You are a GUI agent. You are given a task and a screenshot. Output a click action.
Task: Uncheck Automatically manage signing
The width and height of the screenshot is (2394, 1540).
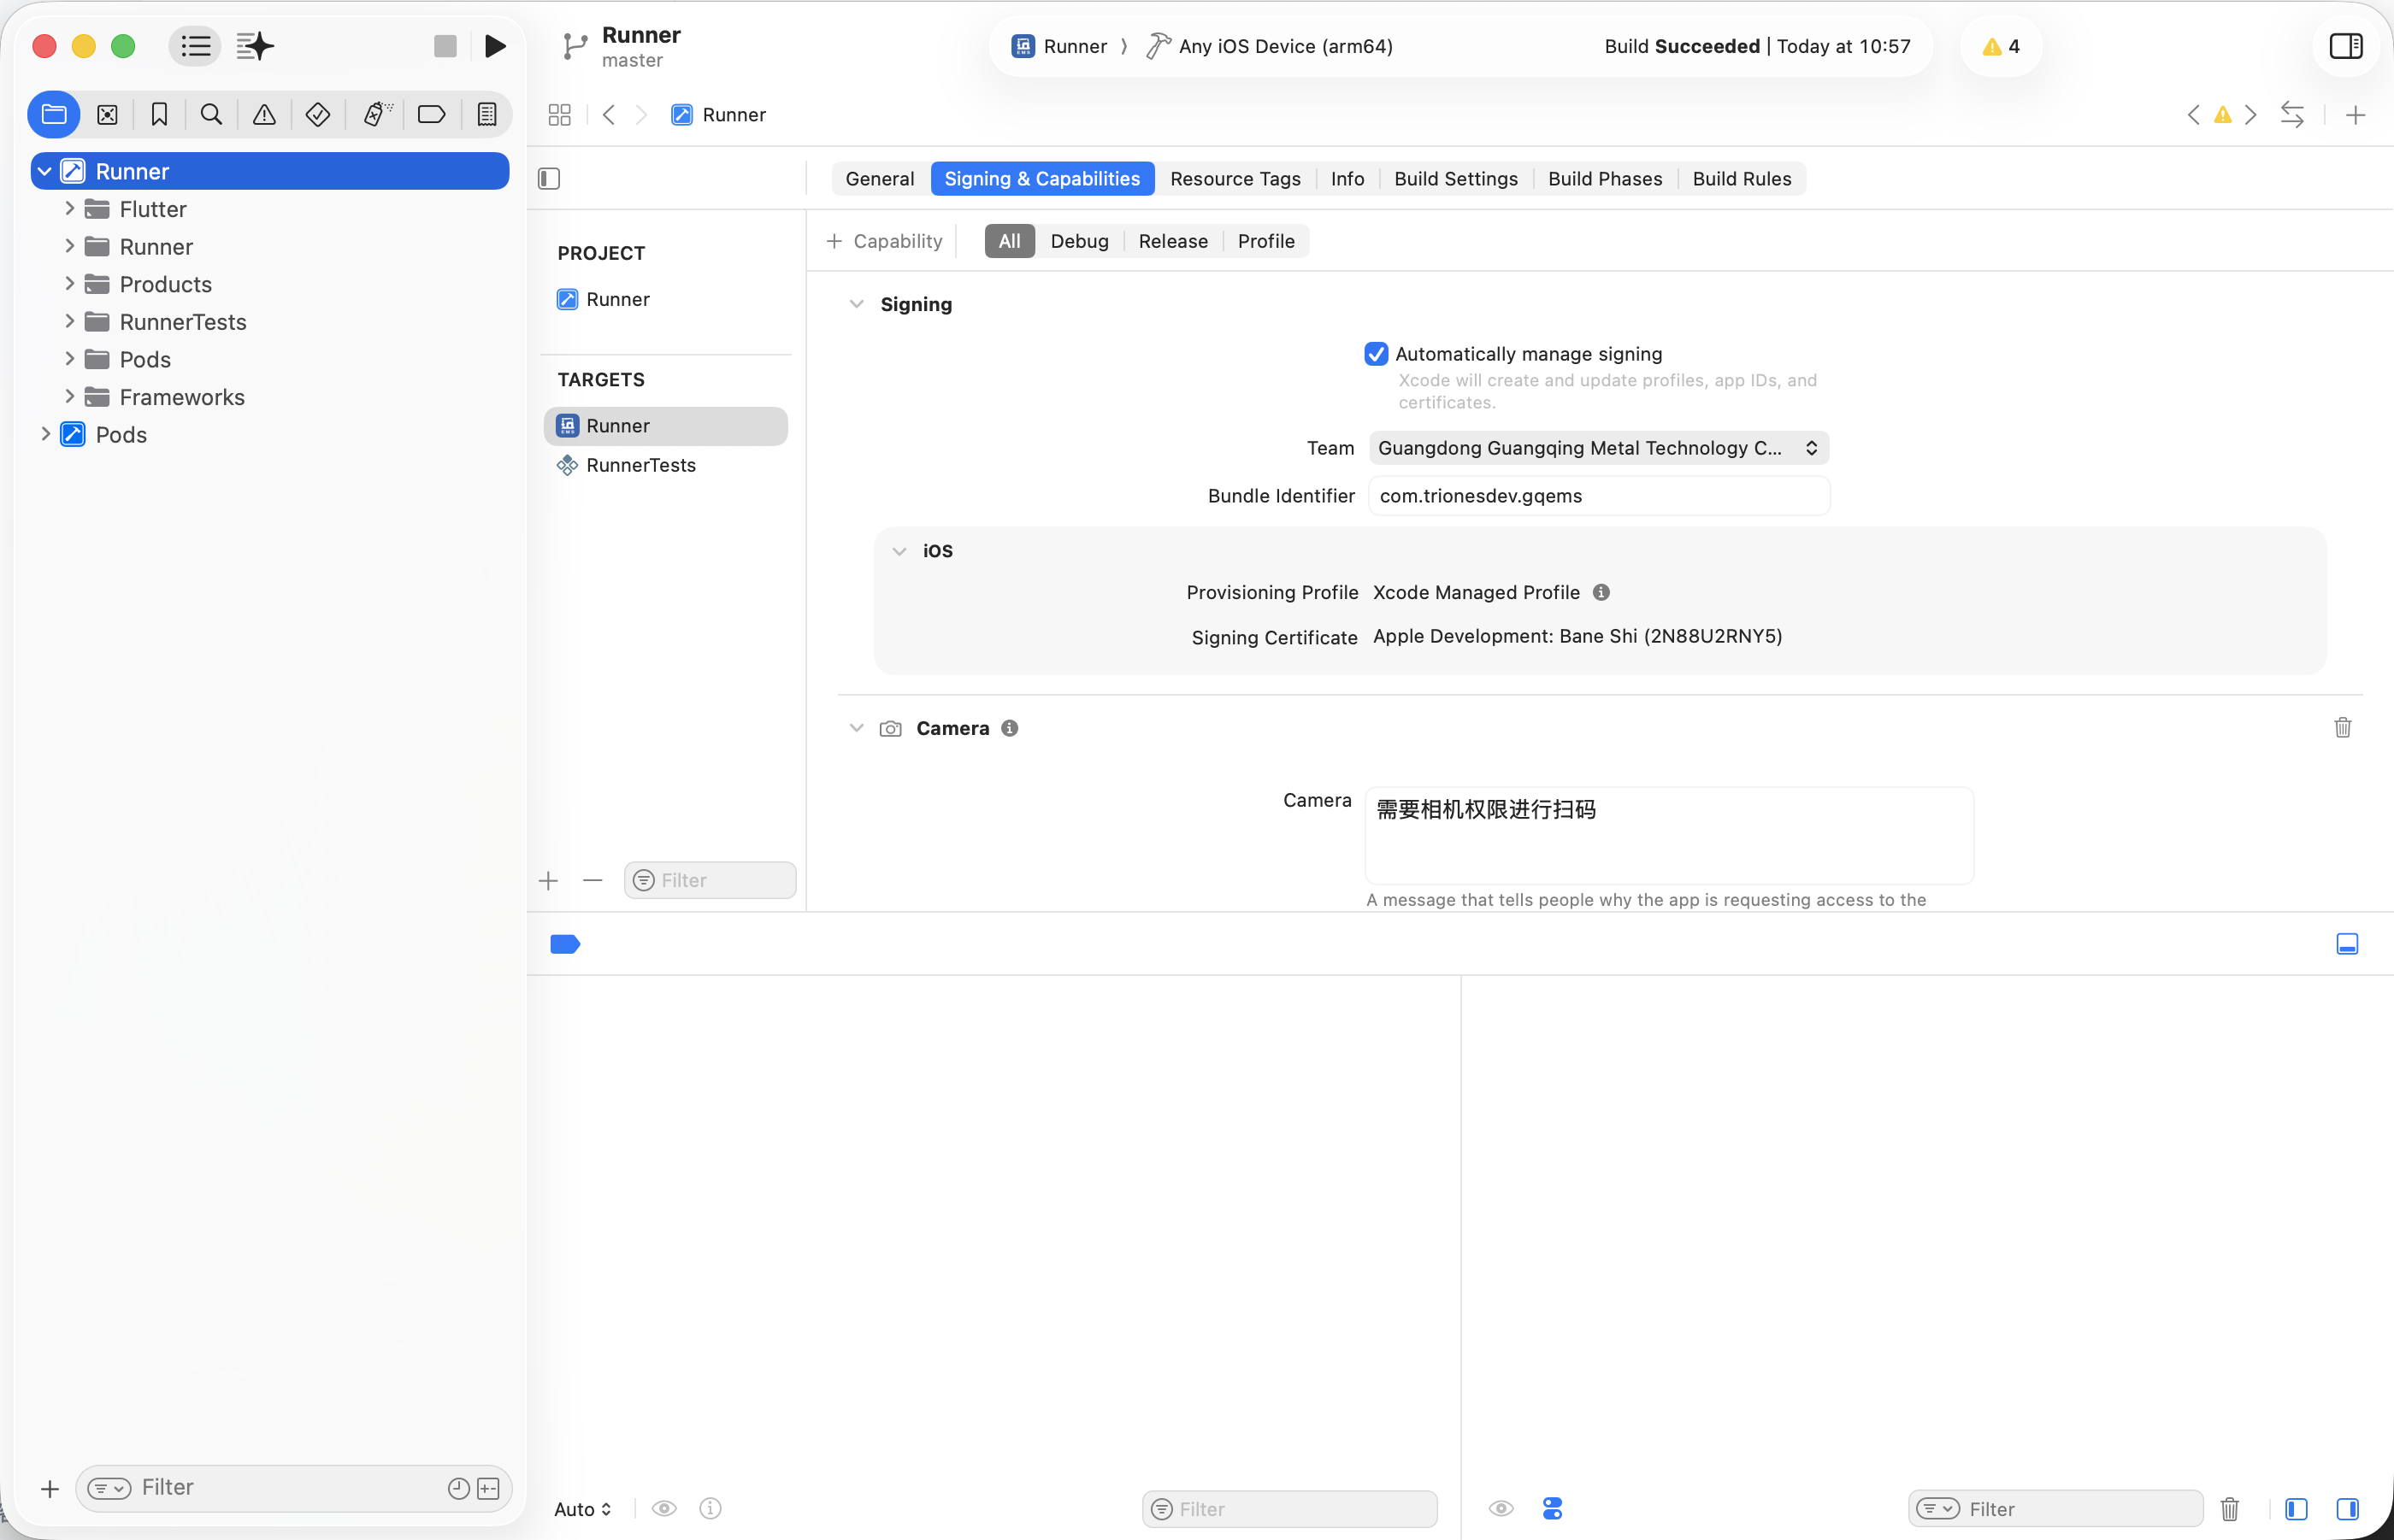point(1377,354)
